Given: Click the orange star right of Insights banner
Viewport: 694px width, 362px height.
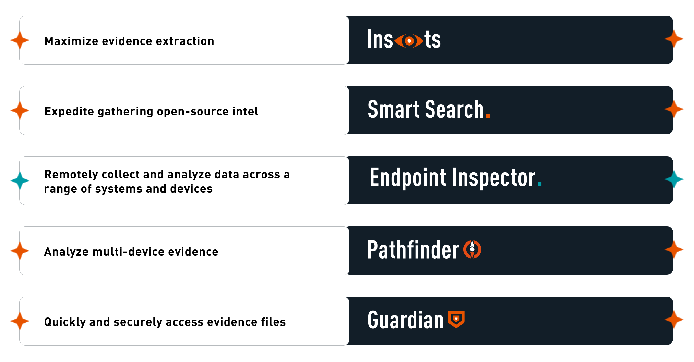Looking at the screenshot, I should click(674, 39).
